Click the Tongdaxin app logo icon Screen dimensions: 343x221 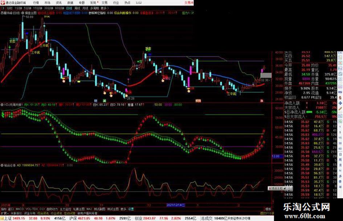[3, 3]
